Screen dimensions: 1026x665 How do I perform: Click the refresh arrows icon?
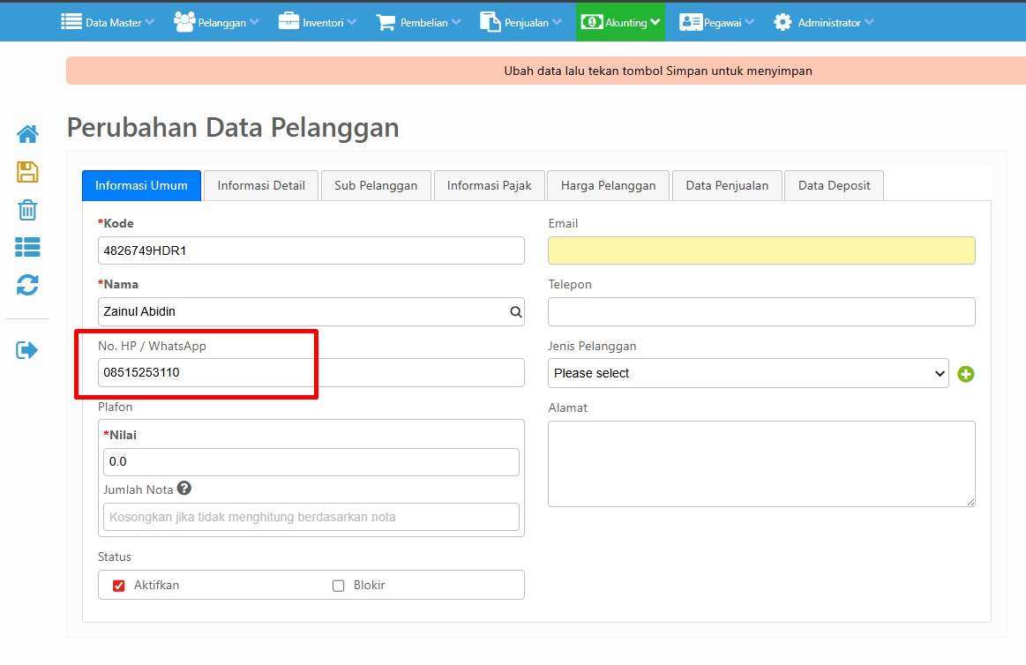[27, 285]
